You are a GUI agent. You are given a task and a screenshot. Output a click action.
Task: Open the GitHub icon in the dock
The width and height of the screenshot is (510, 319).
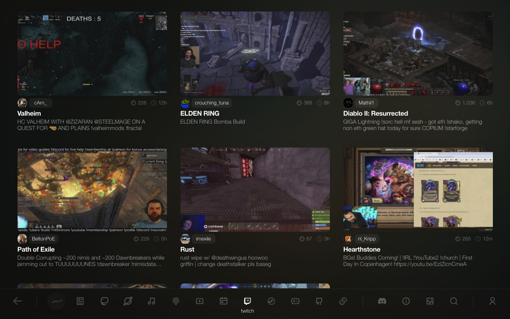(319, 301)
